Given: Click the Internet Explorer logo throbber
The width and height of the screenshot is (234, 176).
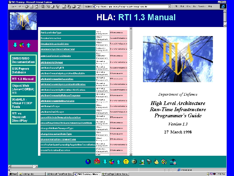Looking at the screenshot, I should point(223,6).
